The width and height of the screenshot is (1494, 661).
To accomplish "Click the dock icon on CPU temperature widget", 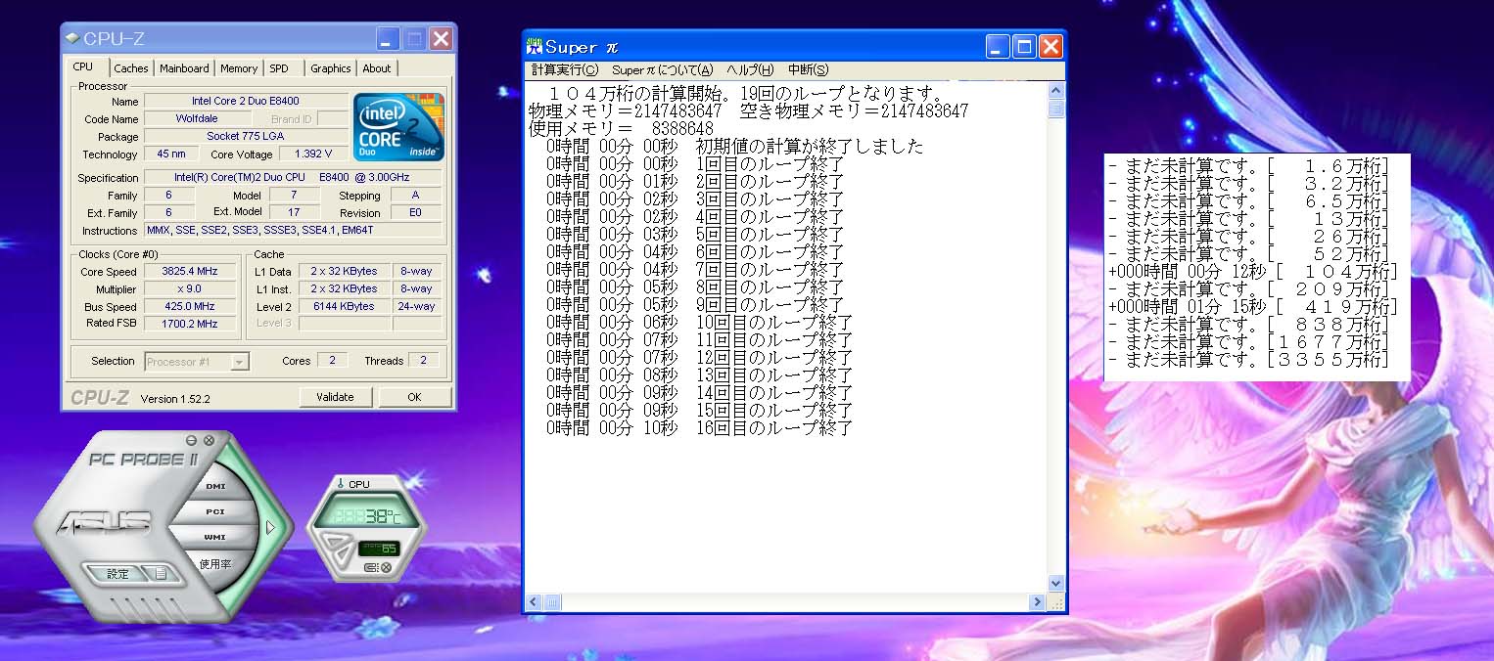I will click(x=371, y=568).
